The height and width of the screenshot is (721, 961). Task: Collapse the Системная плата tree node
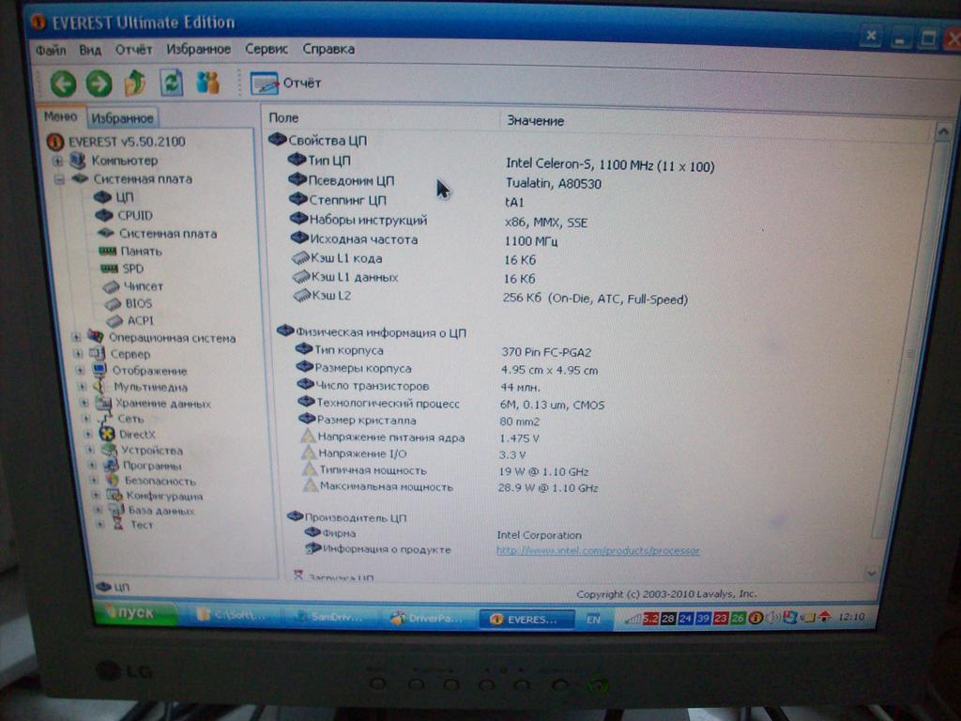coord(58,178)
